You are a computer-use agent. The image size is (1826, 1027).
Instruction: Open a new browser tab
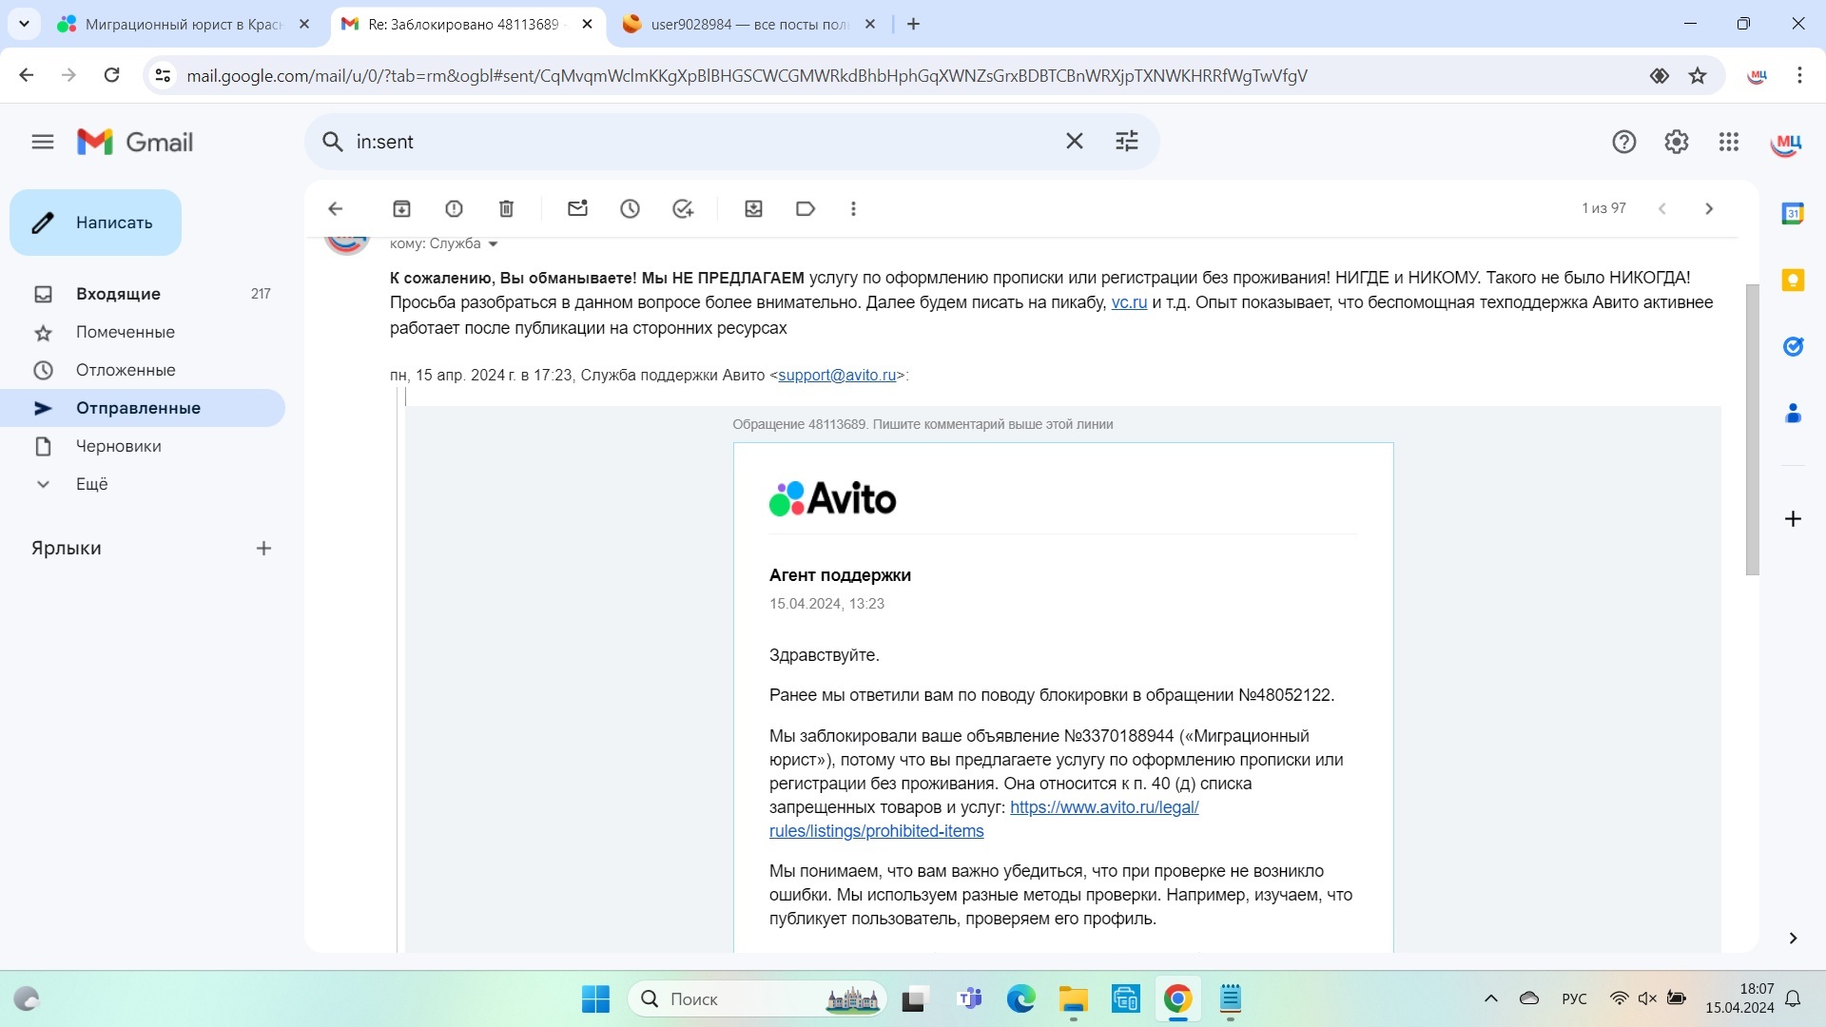coord(913,24)
